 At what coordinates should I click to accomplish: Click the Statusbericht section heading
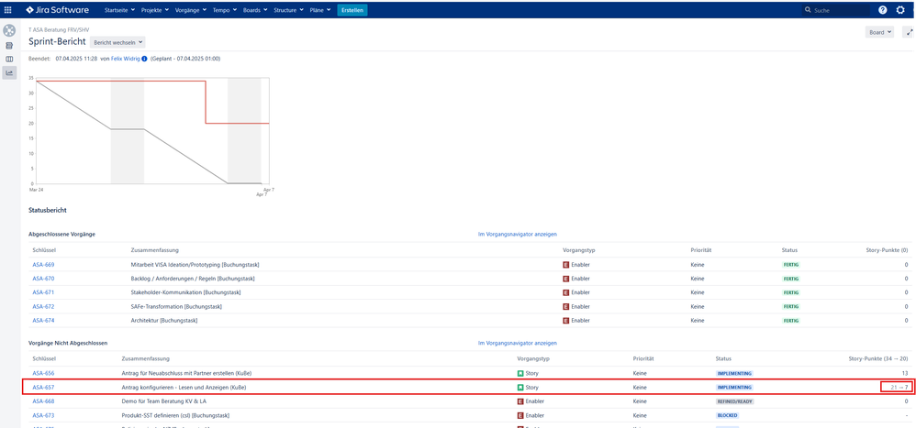coord(49,209)
